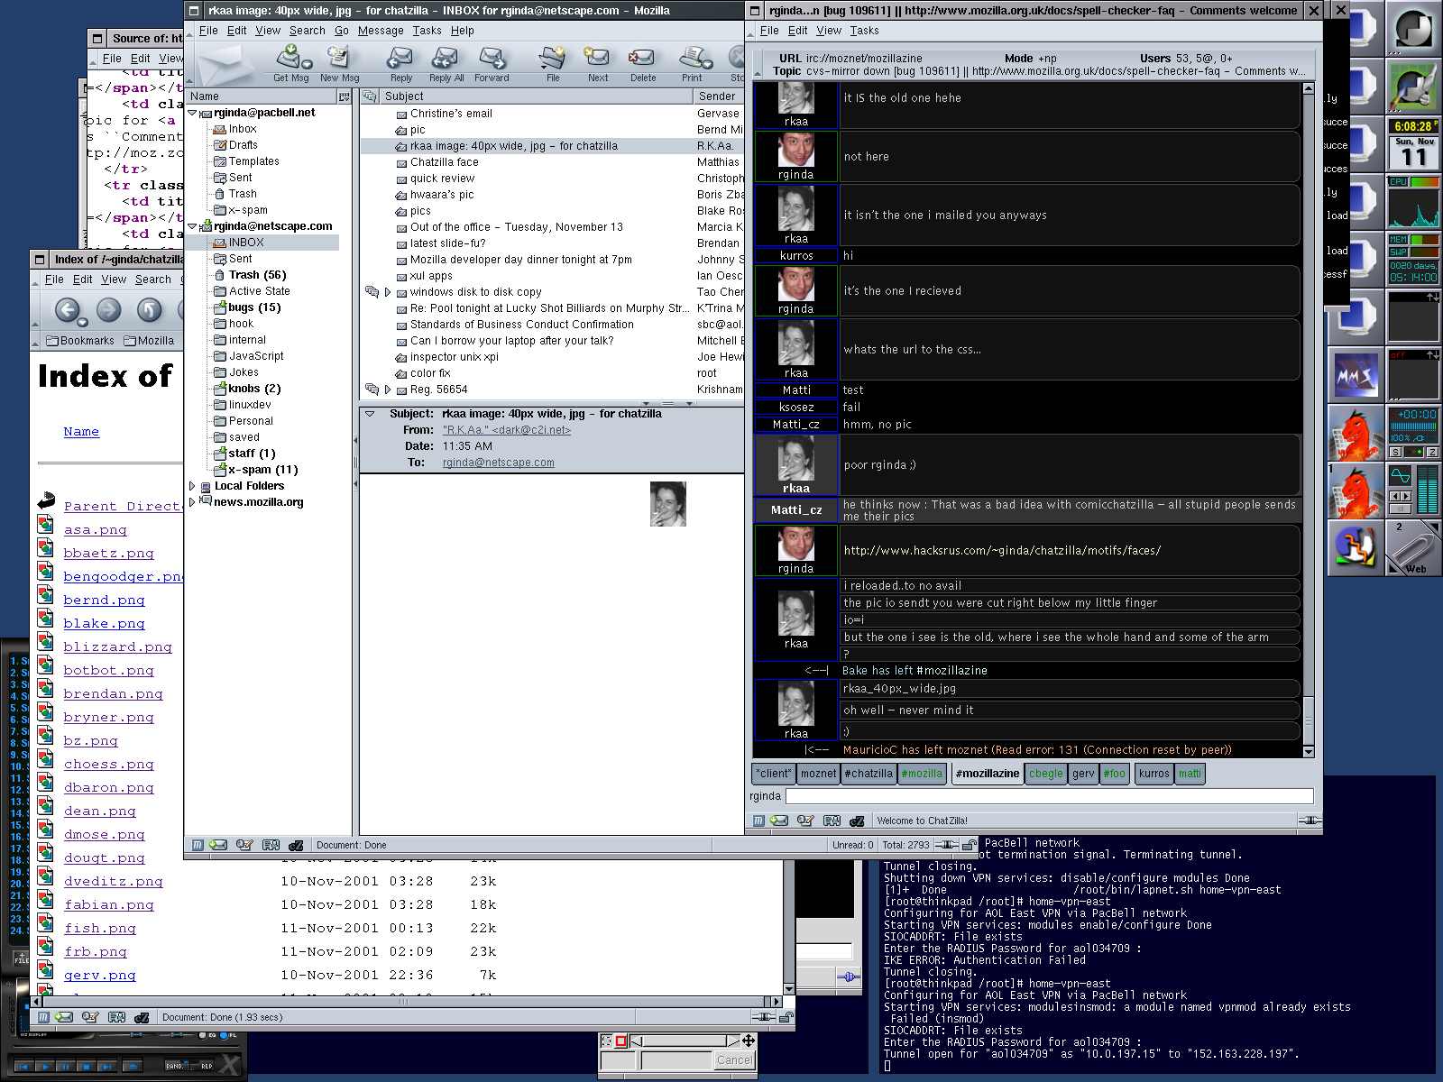Image resolution: width=1443 pixels, height=1082 pixels.
Task: Select bugs (15) folder
Action: tap(254, 307)
